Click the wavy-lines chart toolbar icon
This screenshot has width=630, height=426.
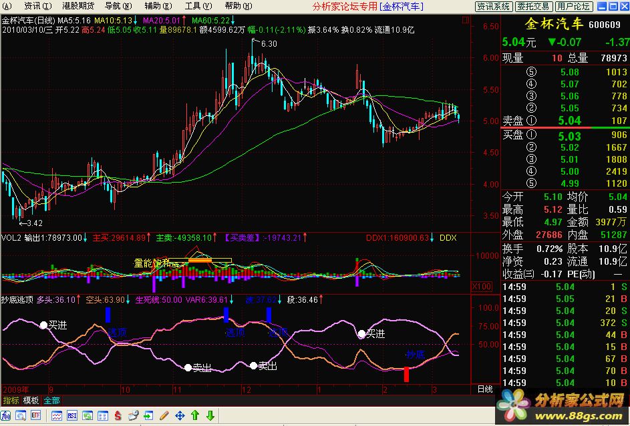pos(57,415)
